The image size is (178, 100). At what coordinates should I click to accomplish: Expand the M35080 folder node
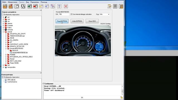(6, 55)
